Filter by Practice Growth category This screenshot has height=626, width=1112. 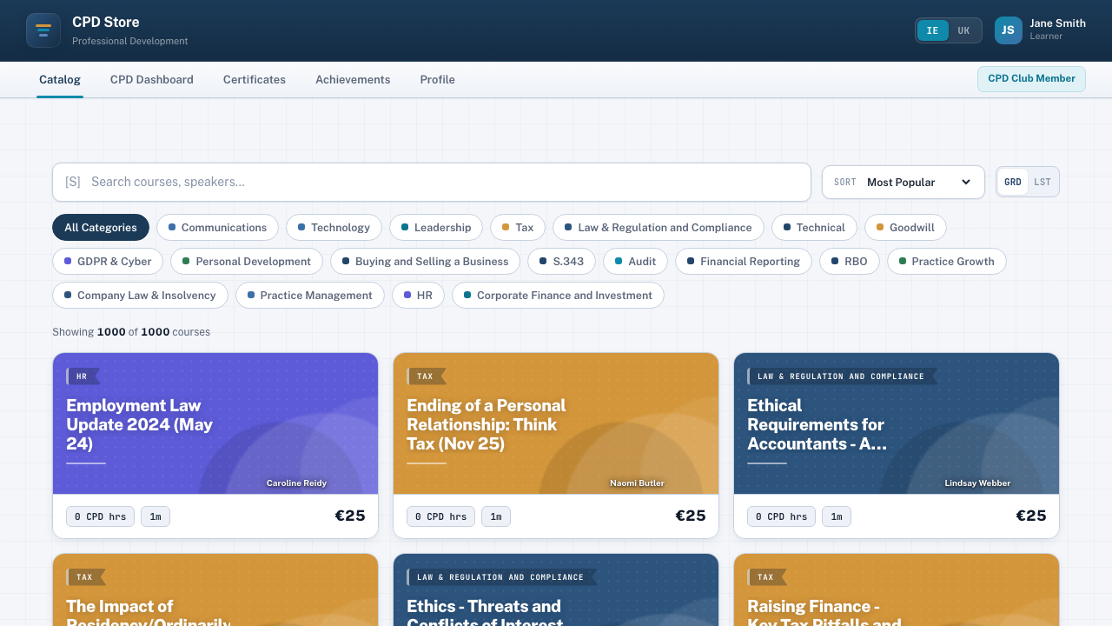click(x=947, y=262)
